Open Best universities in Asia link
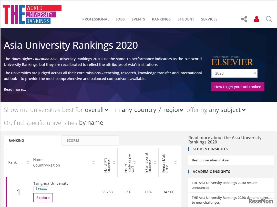 210,160
